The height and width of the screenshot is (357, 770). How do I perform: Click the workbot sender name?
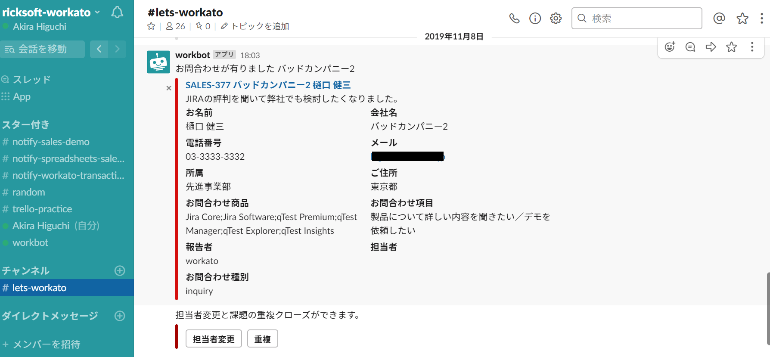pos(192,55)
